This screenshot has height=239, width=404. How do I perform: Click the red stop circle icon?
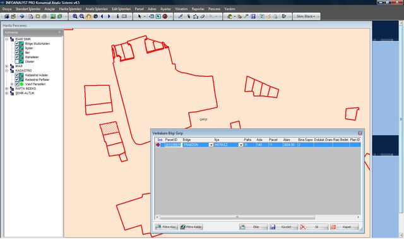[x=165, y=16]
